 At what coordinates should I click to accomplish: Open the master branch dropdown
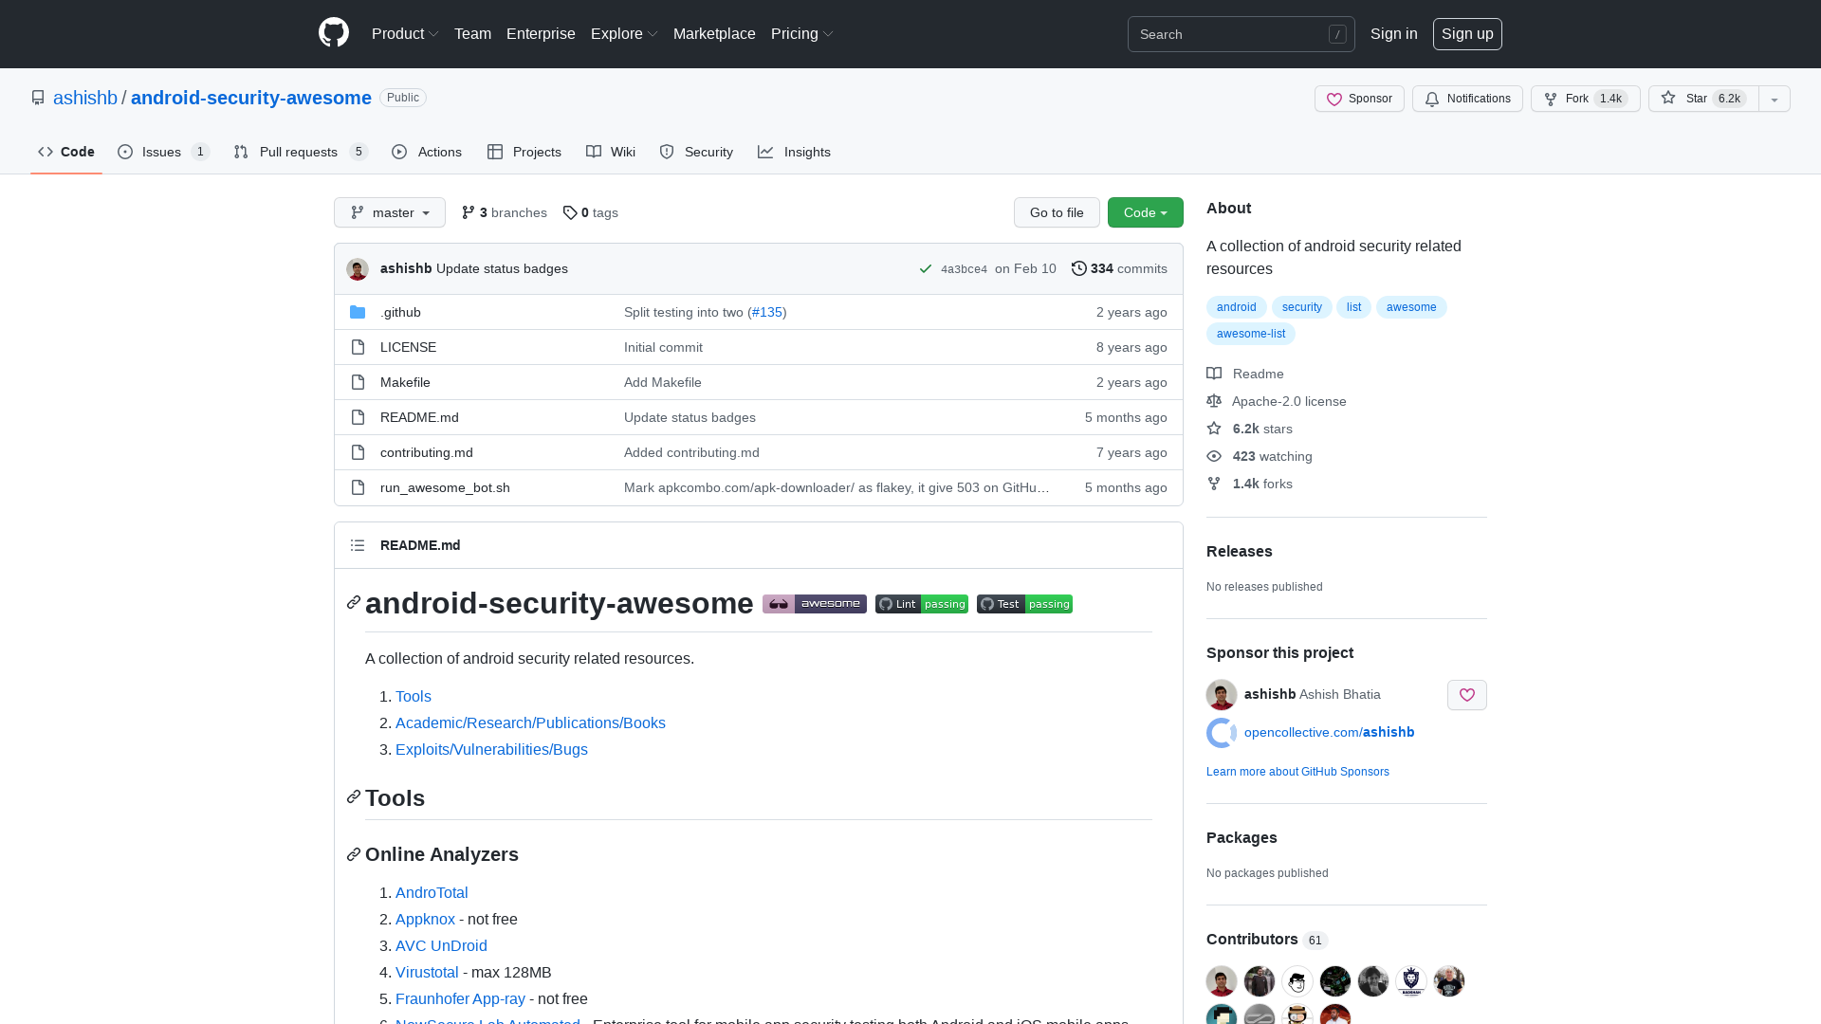click(390, 212)
